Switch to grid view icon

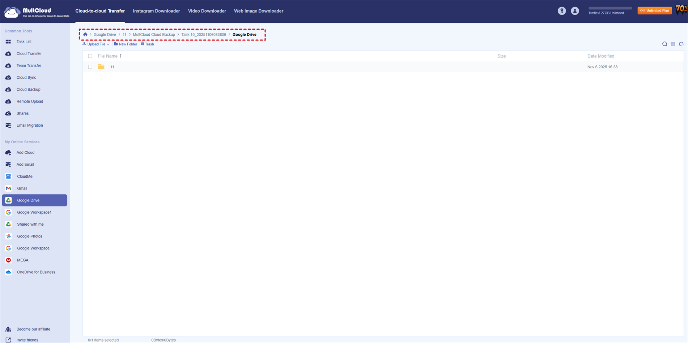tap(673, 44)
